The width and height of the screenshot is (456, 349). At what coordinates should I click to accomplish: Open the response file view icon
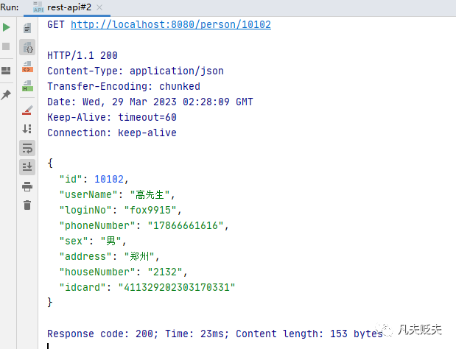[x=27, y=28]
